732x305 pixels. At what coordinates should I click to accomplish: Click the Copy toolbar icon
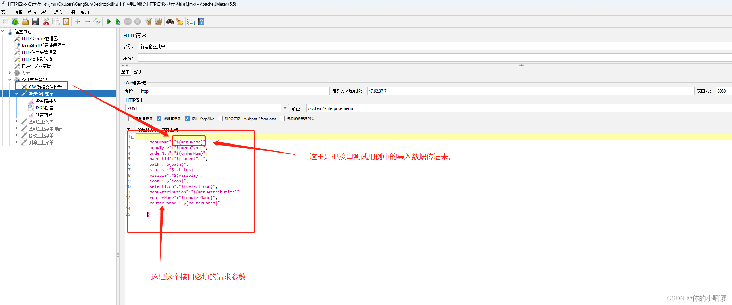tap(56, 21)
